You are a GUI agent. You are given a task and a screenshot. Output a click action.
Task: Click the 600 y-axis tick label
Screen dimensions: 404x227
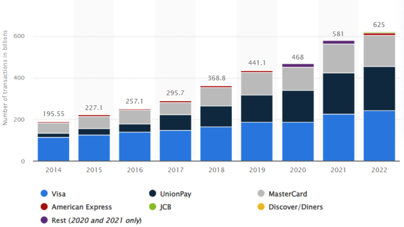click(x=19, y=36)
